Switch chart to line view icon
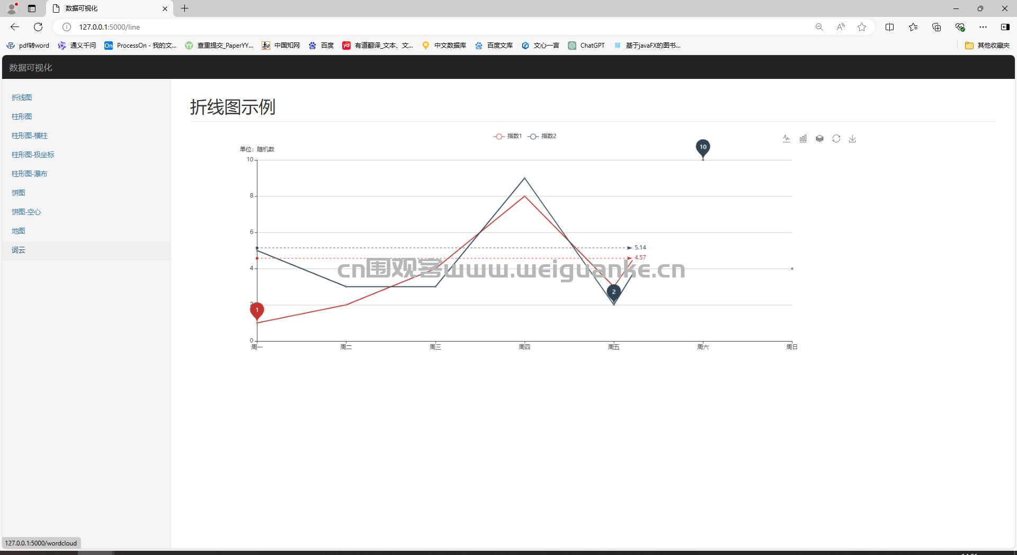This screenshot has width=1017, height=555. tap(787, 138)
